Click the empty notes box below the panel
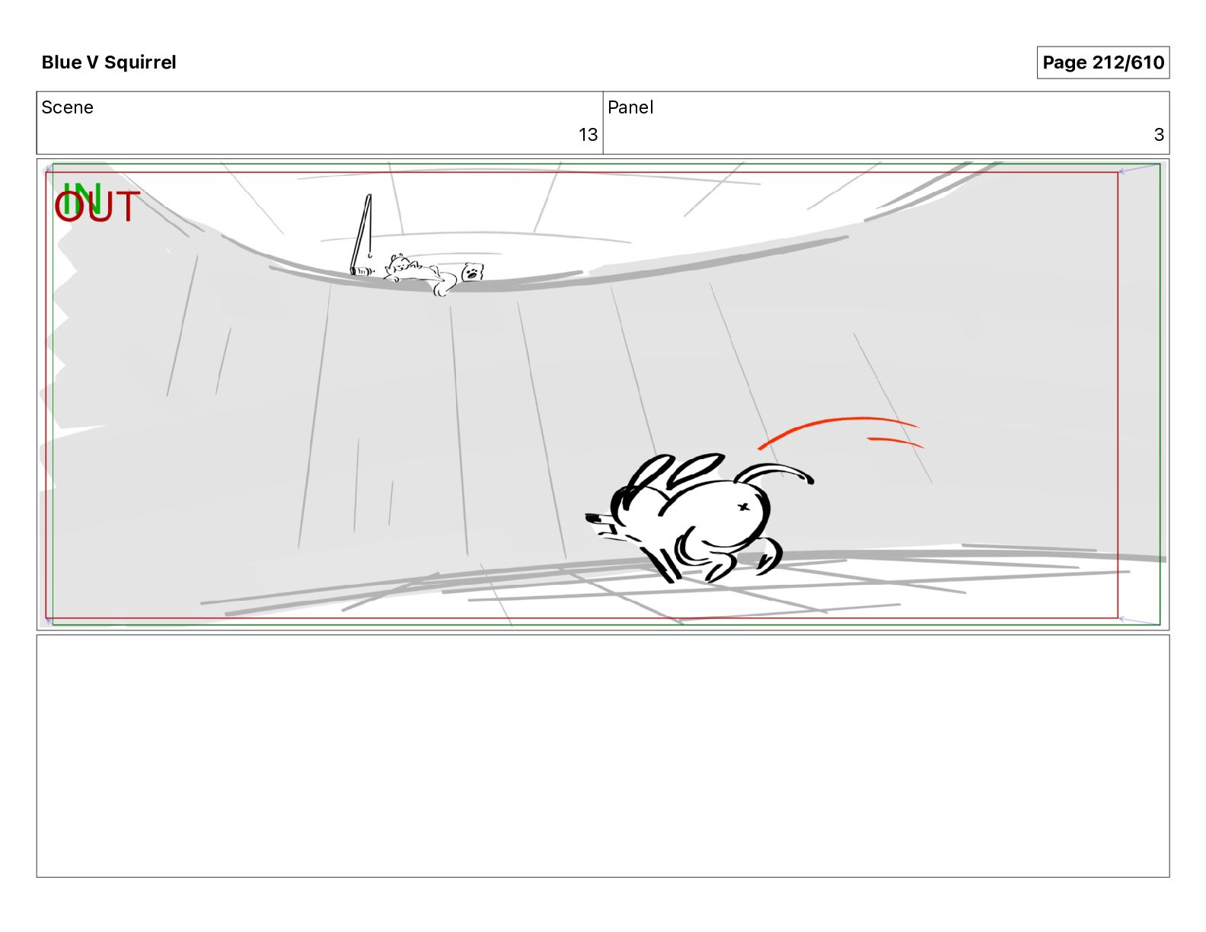Screen dimensions: 1206x932 pyautogui.click(x=603, y=756)
